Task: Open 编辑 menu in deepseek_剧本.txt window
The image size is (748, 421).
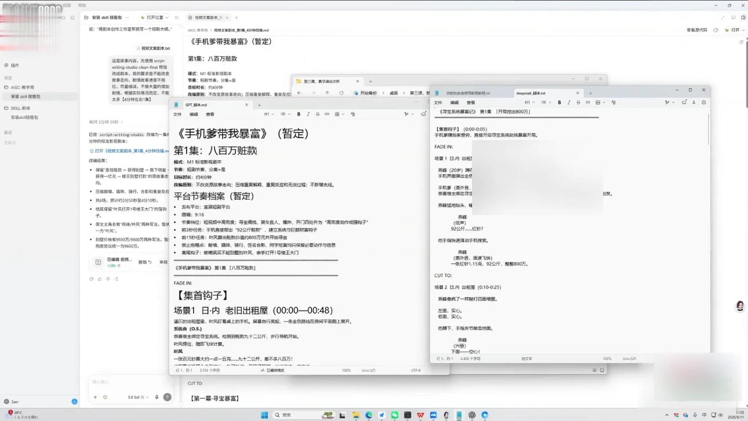Action: [x=454, y=102]
